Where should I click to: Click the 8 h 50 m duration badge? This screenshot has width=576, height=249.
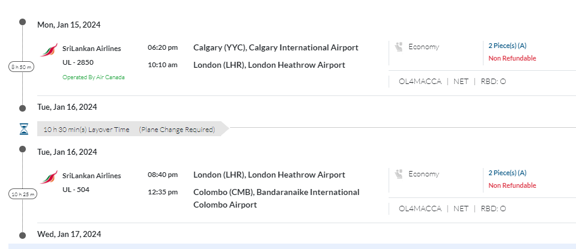(x=22, y=67)
